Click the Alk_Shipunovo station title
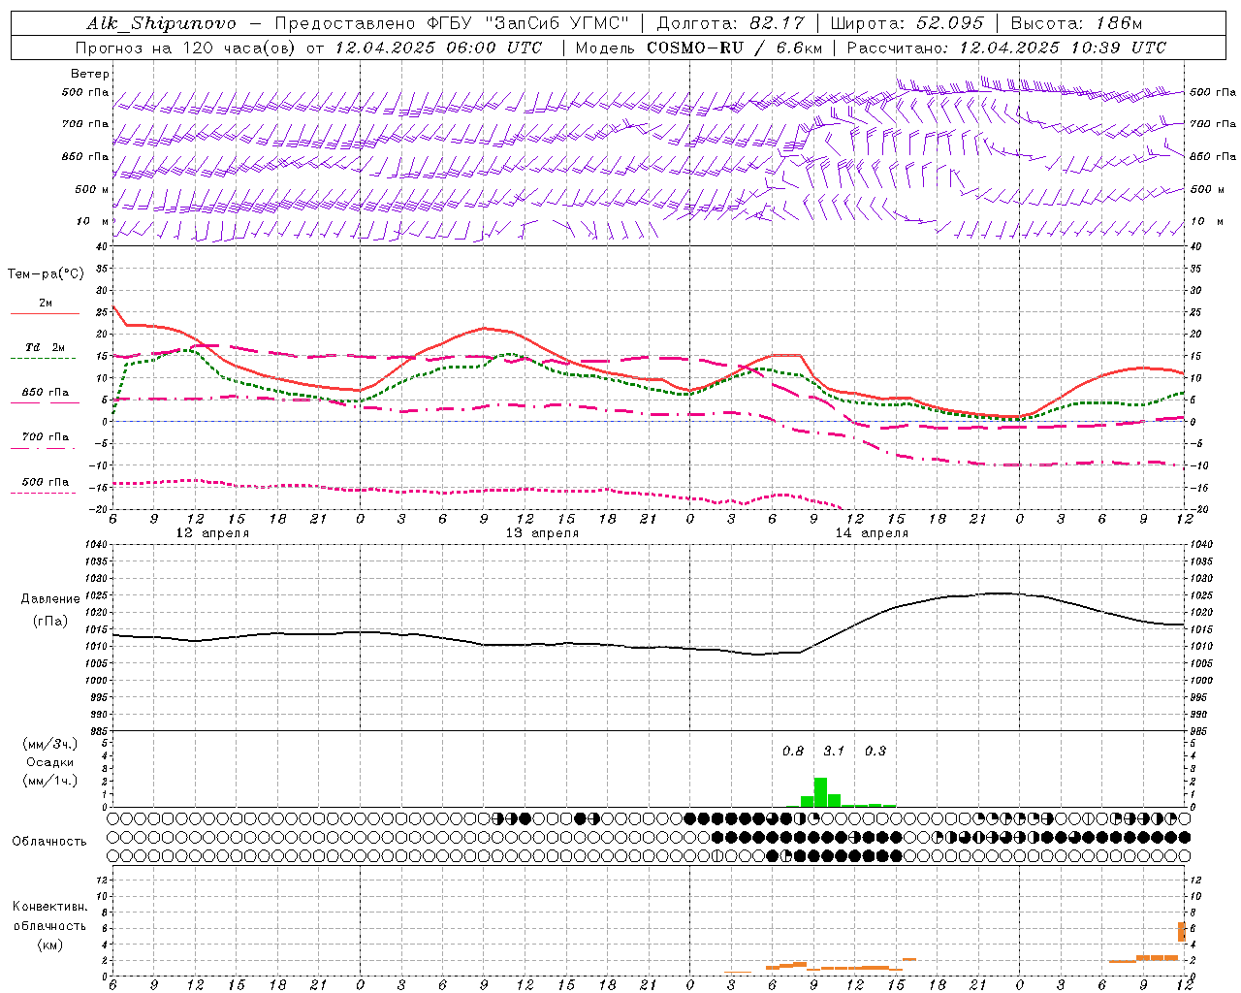This screenshot has height=993, width=1241. point(161,23)
